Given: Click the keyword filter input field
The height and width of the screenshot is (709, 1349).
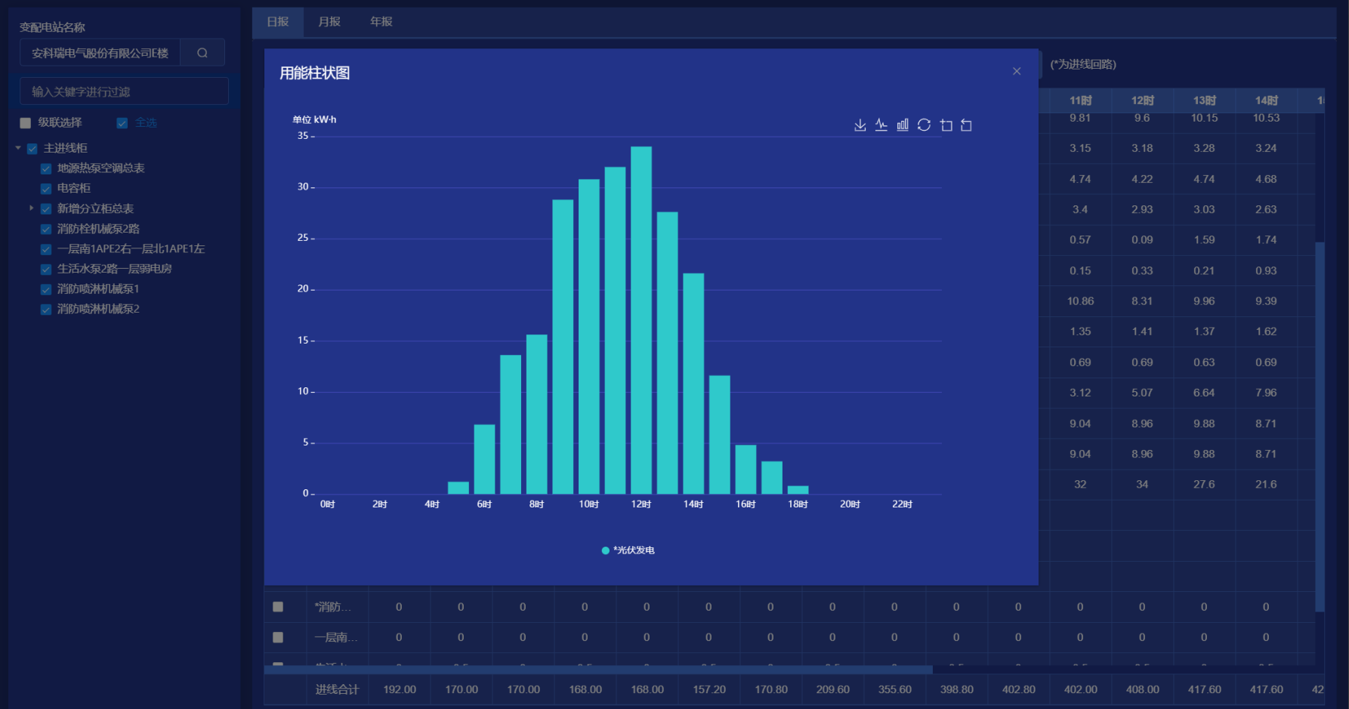Looking at the screenshot, I should [x=124, y=91].
